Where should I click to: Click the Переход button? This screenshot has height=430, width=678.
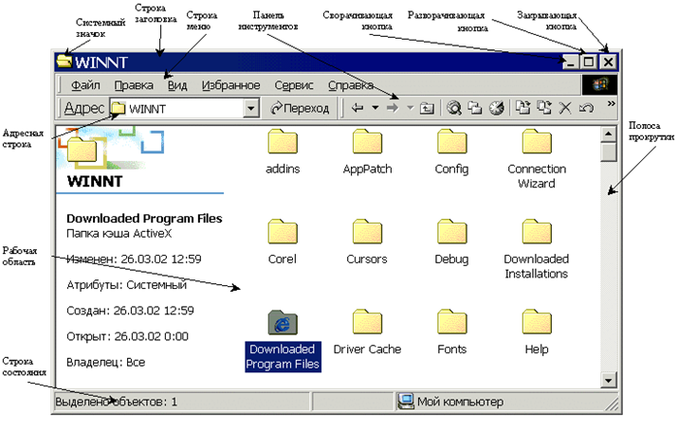click(300, 108)
